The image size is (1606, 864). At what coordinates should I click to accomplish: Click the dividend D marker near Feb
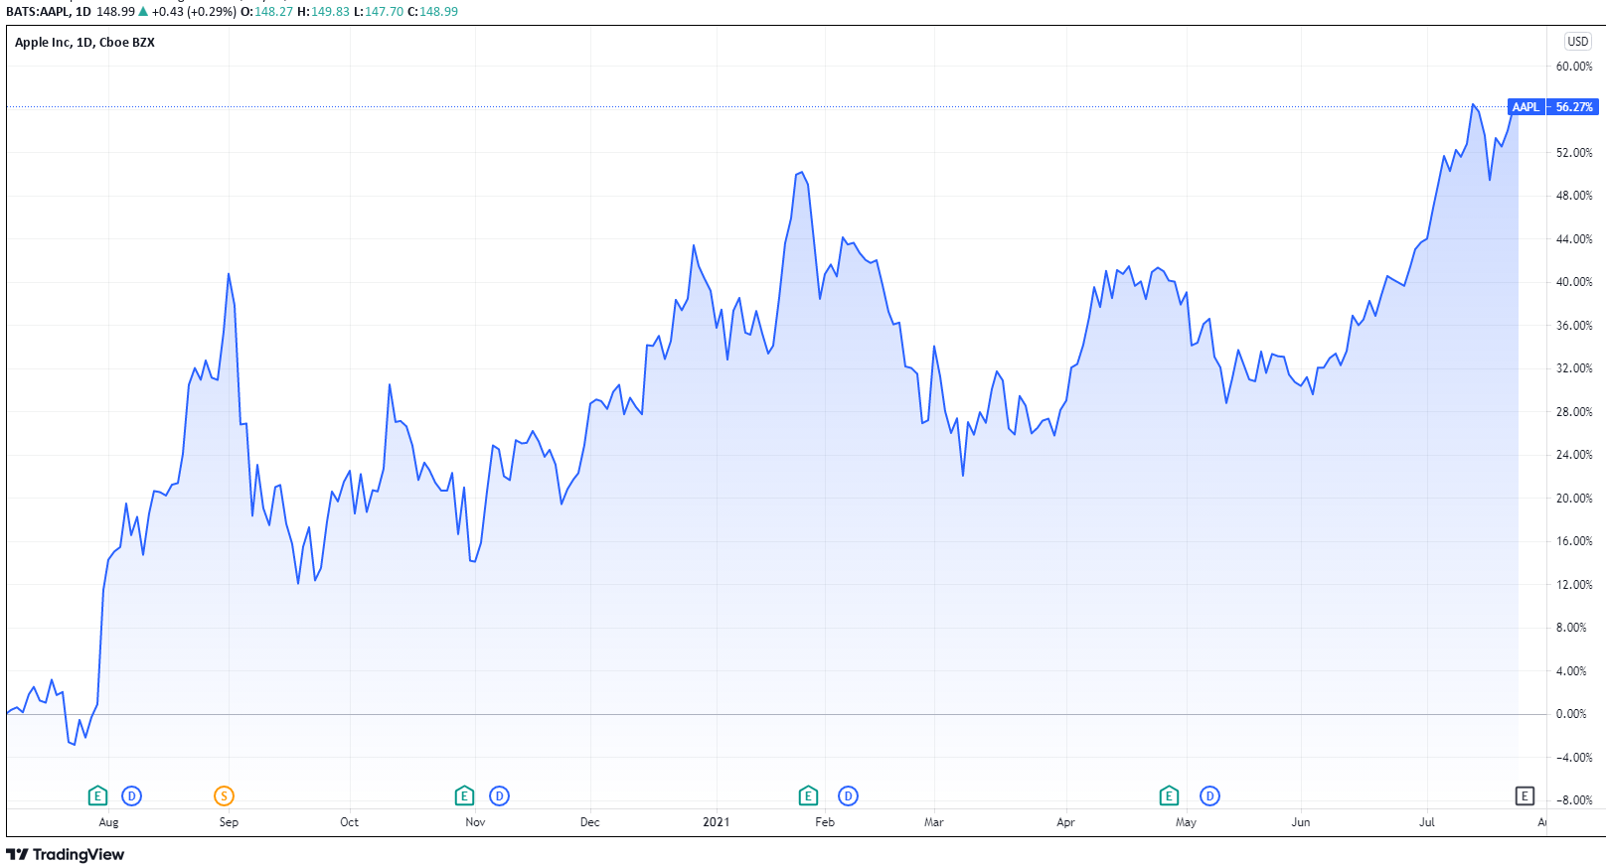point(848,795)
